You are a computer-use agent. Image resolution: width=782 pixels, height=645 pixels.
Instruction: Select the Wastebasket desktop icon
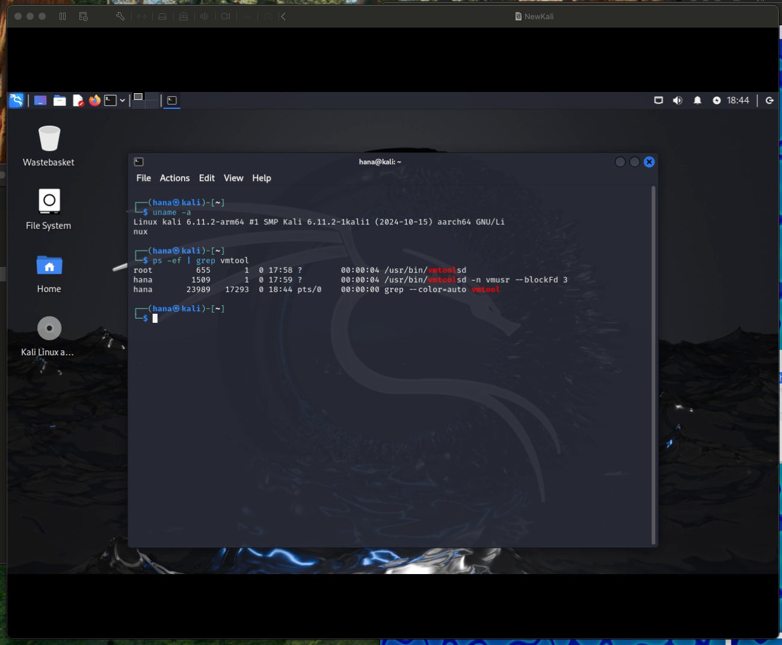point(49,145)
